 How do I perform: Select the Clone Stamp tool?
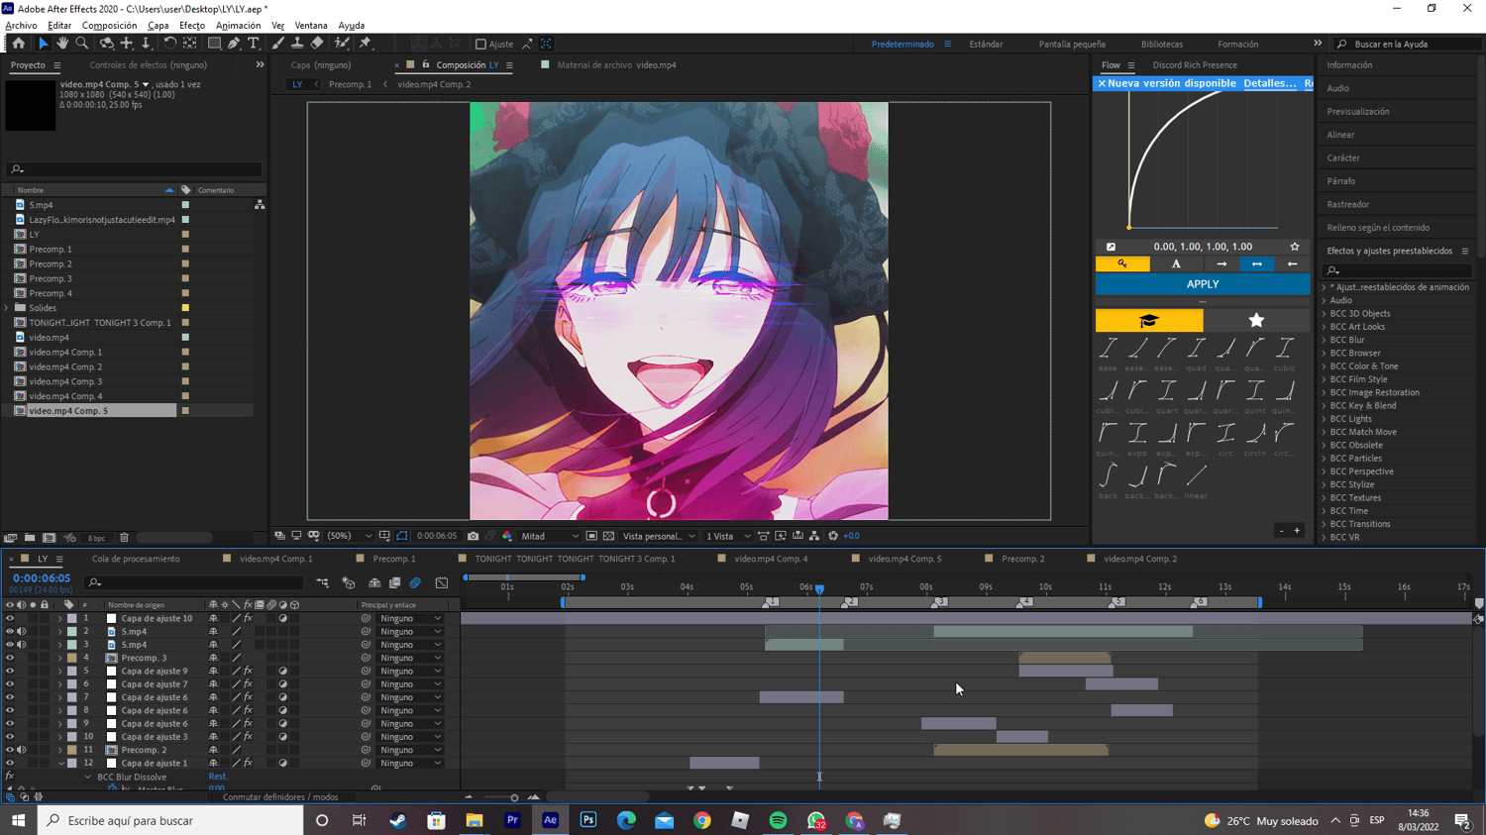pyautogui.click(x=297, y=44)
